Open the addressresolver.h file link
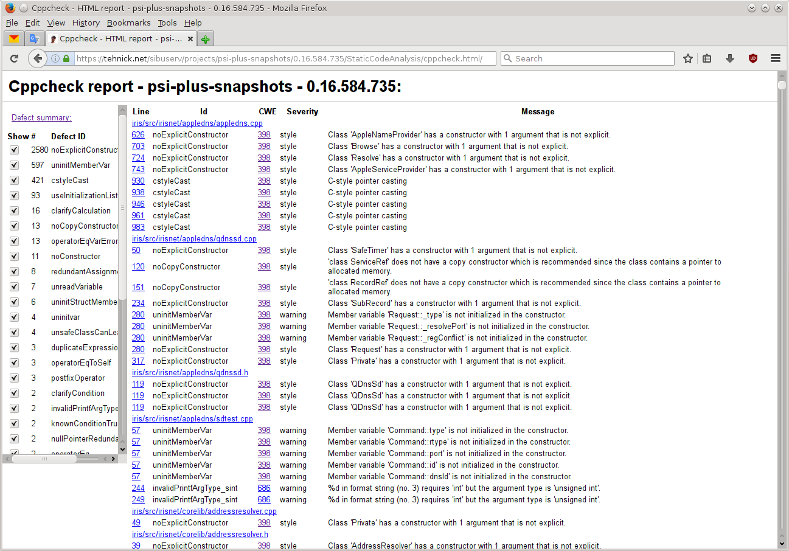This screenshot has height=551, width=789. [200, 534]
